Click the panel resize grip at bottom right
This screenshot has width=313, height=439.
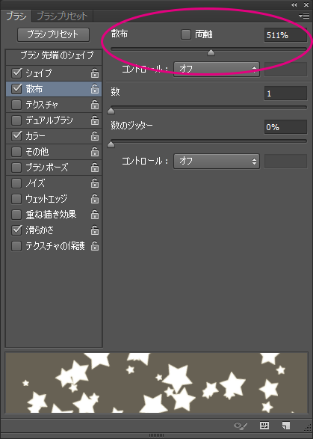[309, 427]
